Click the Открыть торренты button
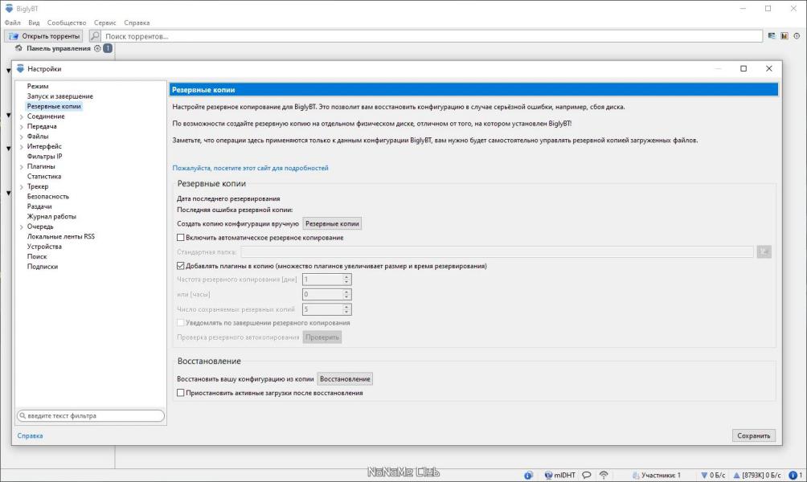 (x=43, y=36)
